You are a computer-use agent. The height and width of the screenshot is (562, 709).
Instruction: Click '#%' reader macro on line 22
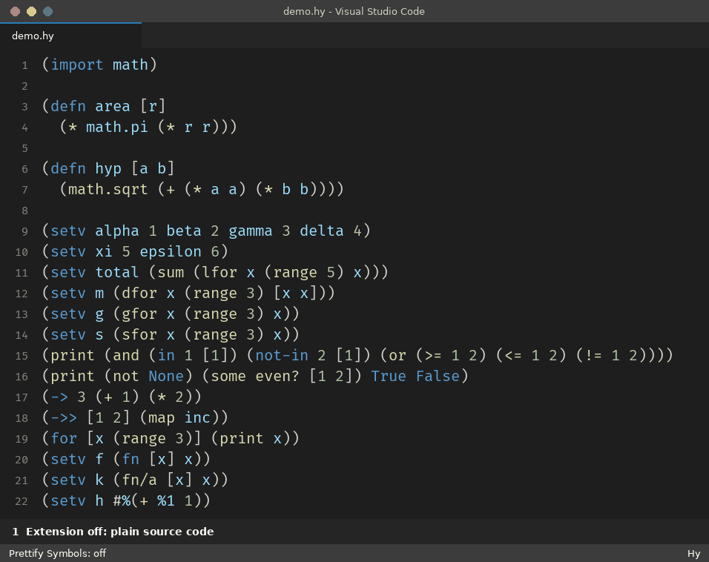click(122, 501)
